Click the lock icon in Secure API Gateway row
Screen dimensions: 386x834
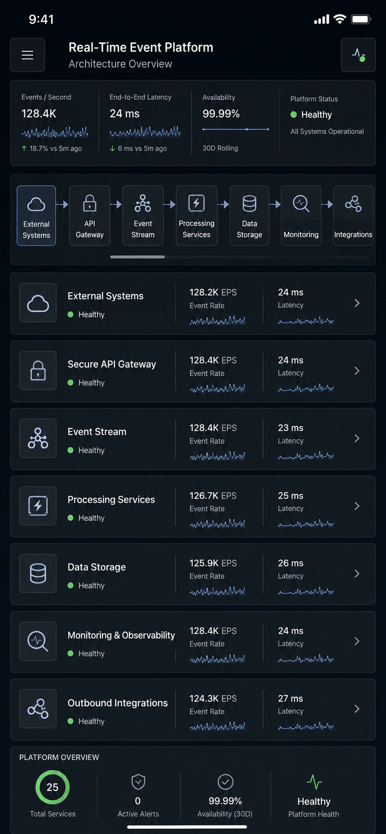point(38,371)
